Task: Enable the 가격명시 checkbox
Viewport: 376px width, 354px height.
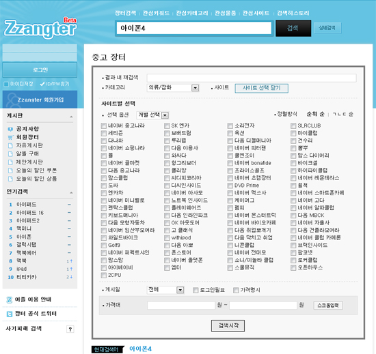Action: (x=236, y=290)
